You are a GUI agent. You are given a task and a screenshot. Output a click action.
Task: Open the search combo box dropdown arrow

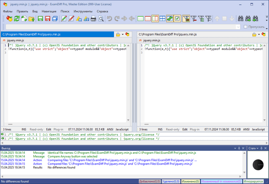(x=238, y=27)
